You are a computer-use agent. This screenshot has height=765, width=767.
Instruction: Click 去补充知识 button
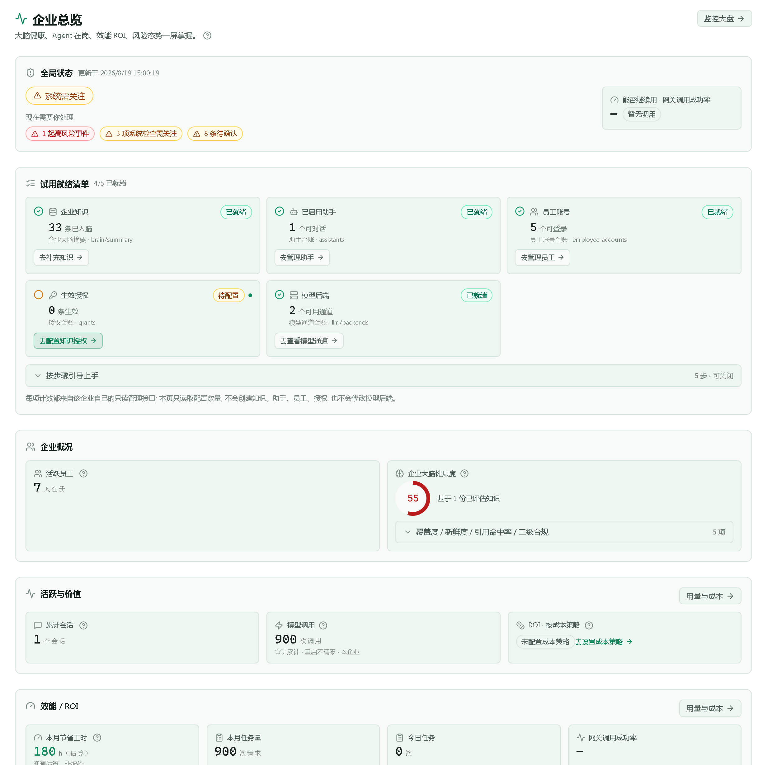click(61, 257)
